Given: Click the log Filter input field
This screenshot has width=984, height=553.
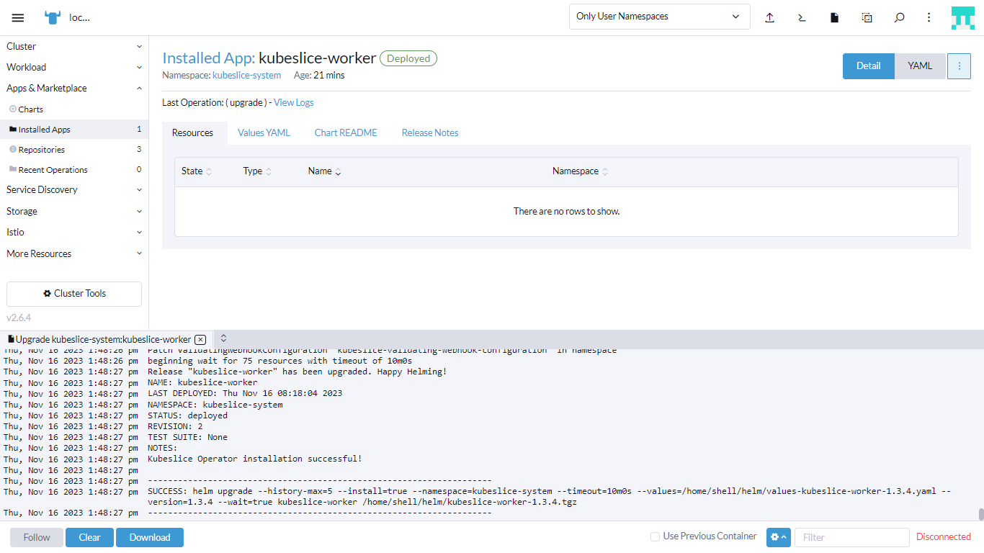Looking at the screenshot, I should click(x=852, y=537).
